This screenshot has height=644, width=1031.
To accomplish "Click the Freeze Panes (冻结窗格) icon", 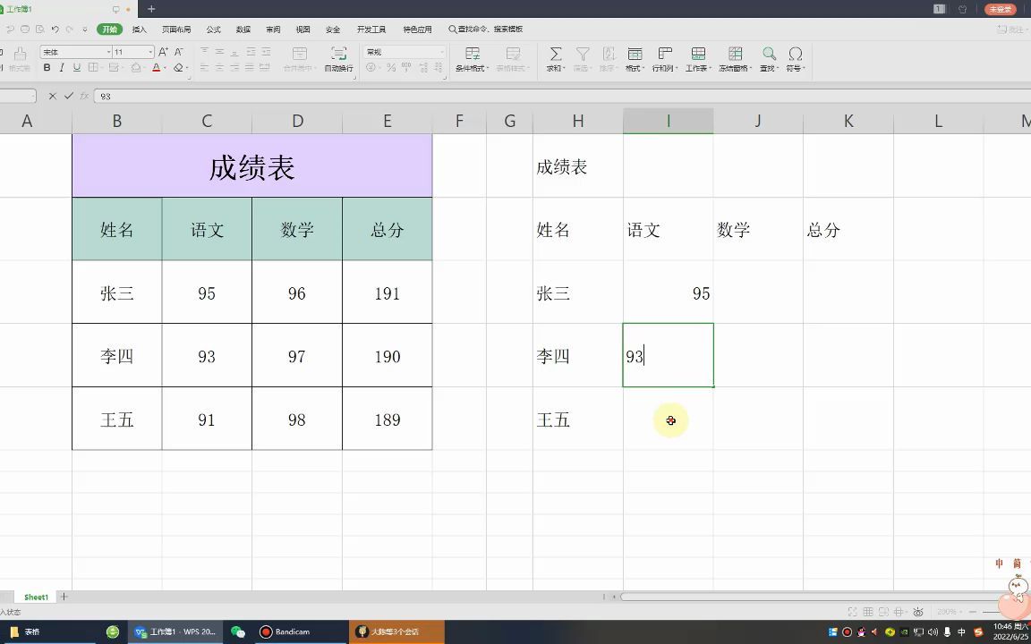I will coord(735,55).
